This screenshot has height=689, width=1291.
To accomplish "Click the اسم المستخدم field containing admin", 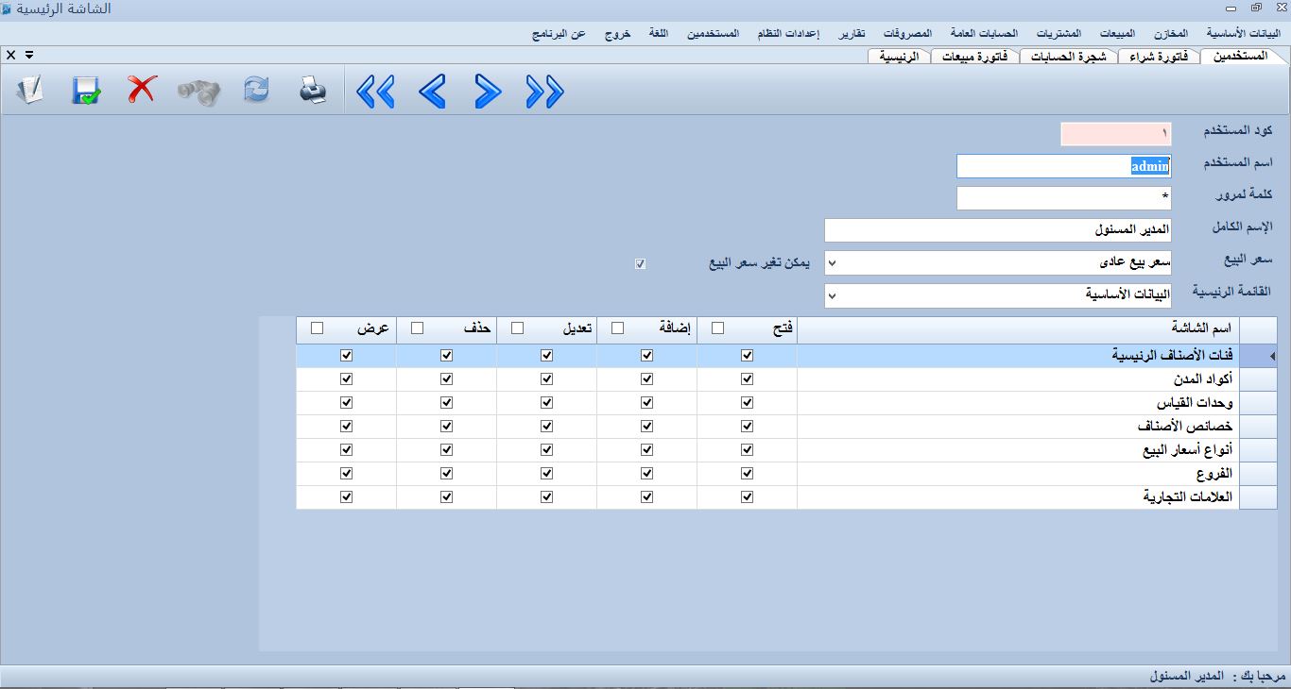I will click(1064, 166).
